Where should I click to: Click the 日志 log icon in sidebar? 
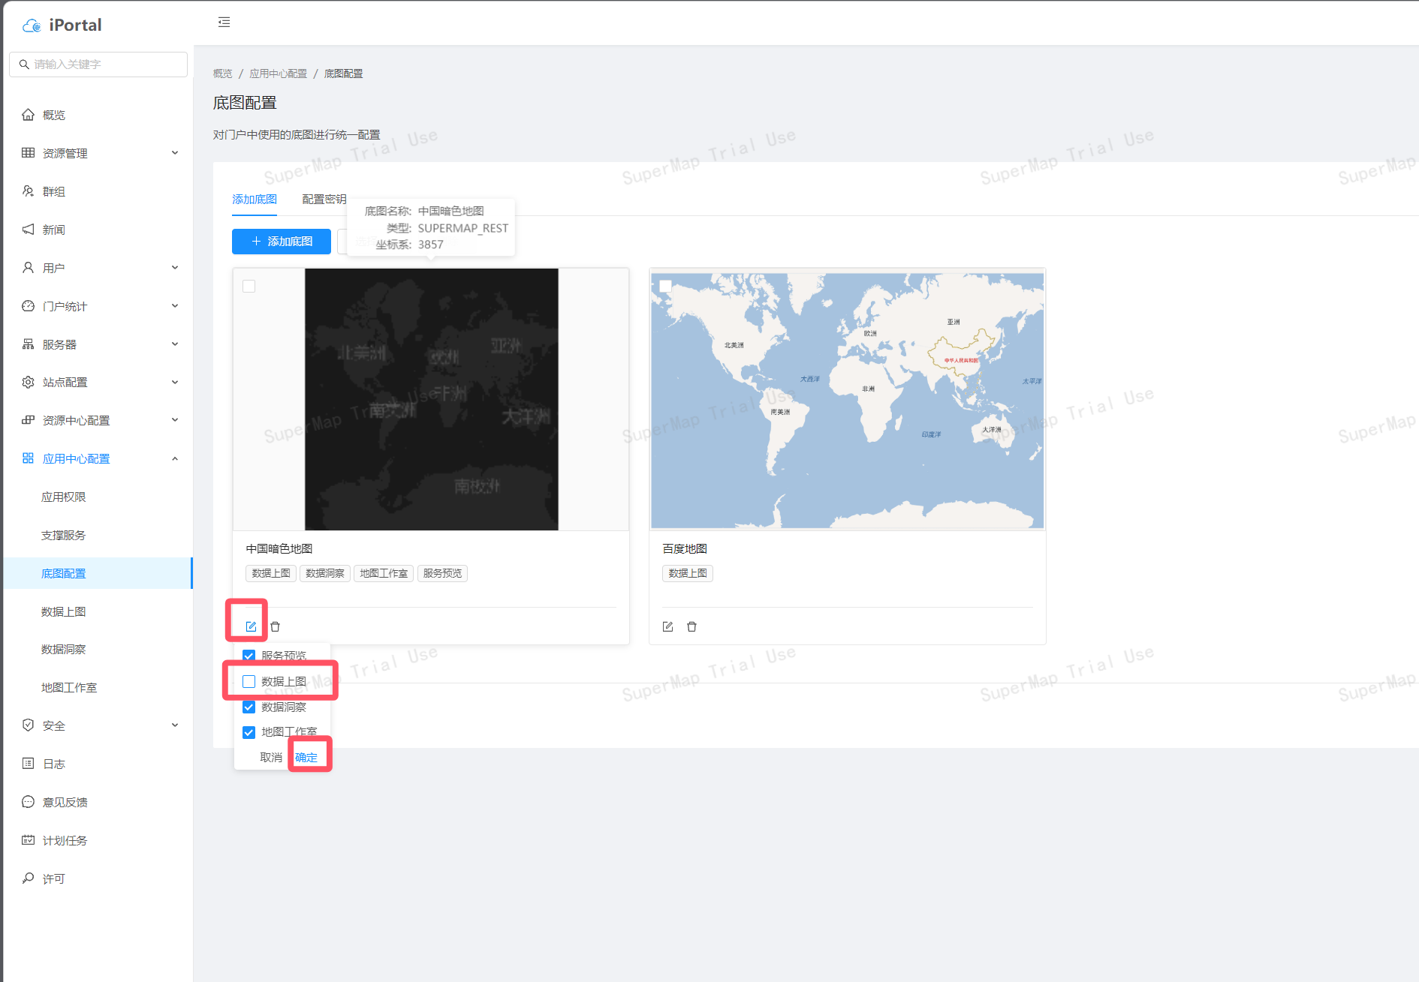[27, 763]
